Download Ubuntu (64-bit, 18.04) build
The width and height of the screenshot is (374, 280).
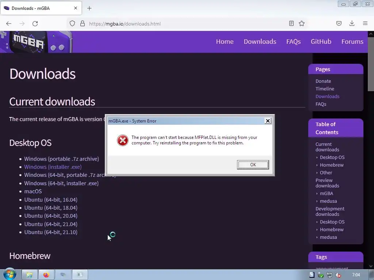51,208
